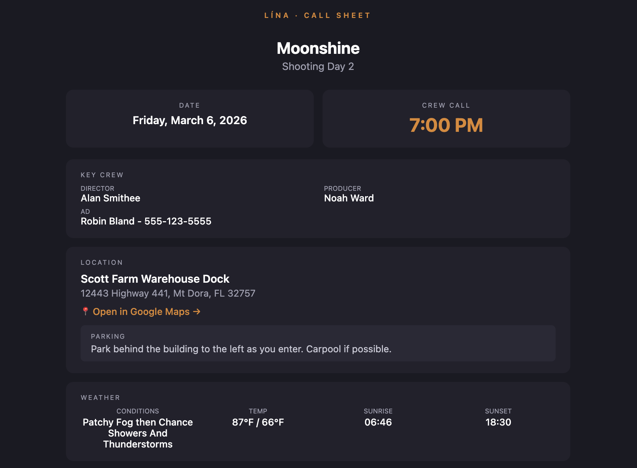Select the Moonshine production title
The image size is (637, 468).
pos(318,48)
